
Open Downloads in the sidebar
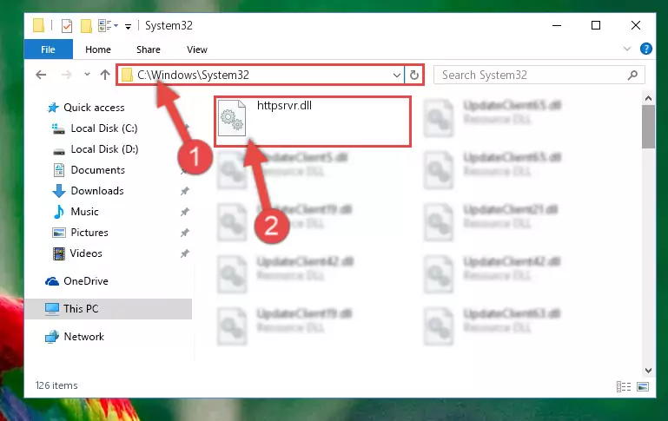tap(97, 191)
